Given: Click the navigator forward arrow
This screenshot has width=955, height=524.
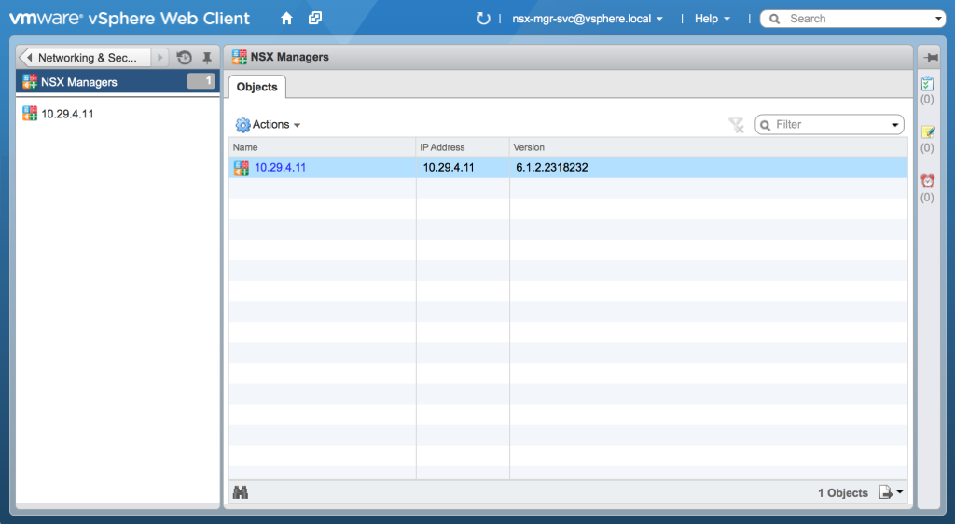Looking at the screenshot, I should (x=159, y=57).
